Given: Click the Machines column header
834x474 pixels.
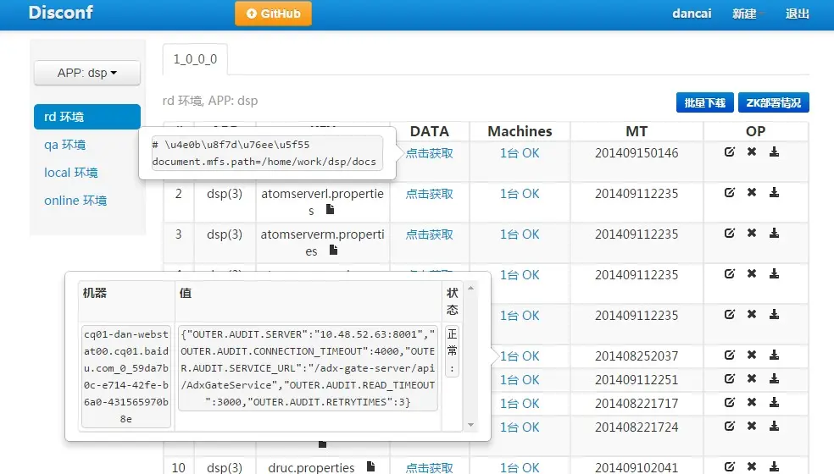Looking at the screenshot, I should [520, 131].
